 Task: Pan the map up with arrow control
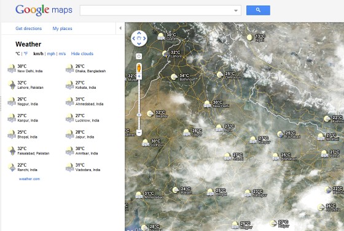click(x=139, y=33)
